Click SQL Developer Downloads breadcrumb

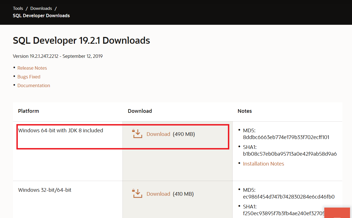tap(41, 16)
